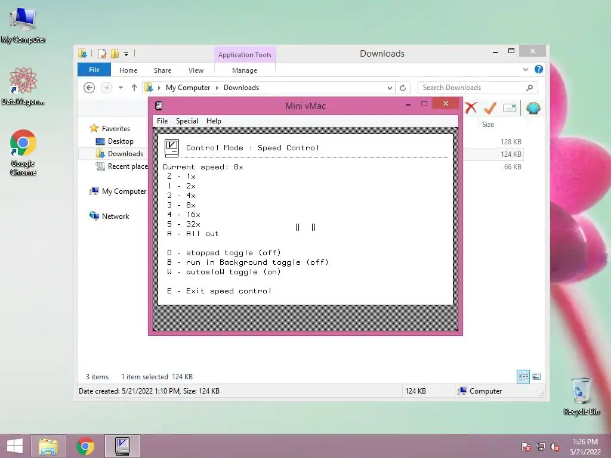Open recent locations dropdown arrow

tap(121, 88)
